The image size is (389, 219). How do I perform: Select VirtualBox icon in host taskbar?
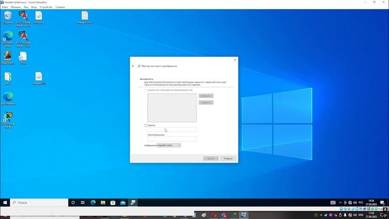tap(244, 215)
